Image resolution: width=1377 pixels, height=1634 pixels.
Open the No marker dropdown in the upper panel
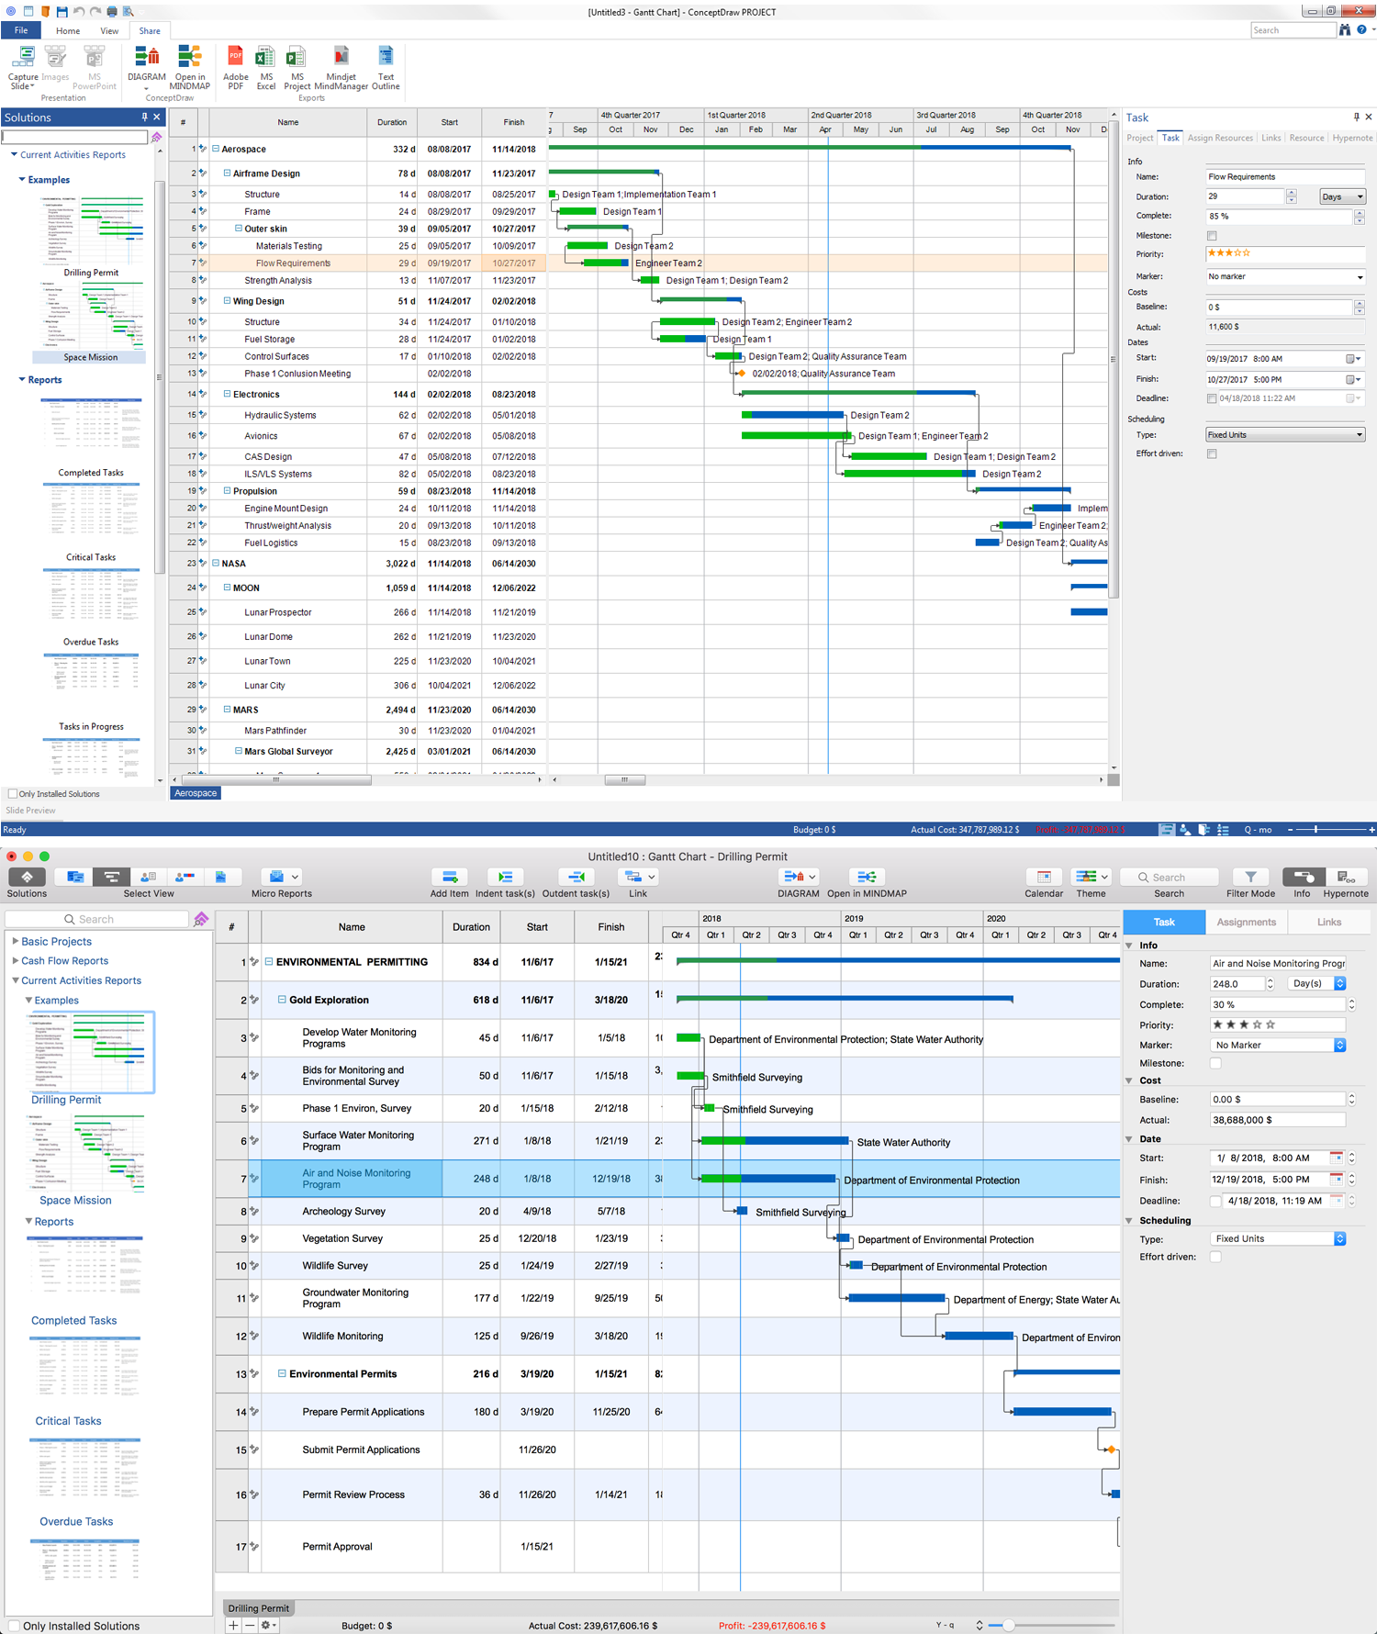(1285, 276)
